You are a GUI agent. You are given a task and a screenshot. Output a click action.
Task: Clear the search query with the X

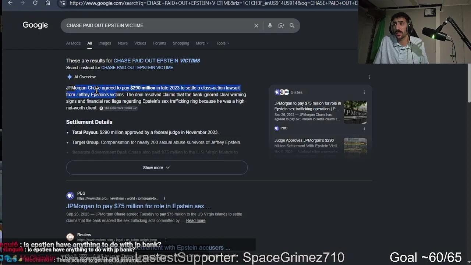click(256, 25)
